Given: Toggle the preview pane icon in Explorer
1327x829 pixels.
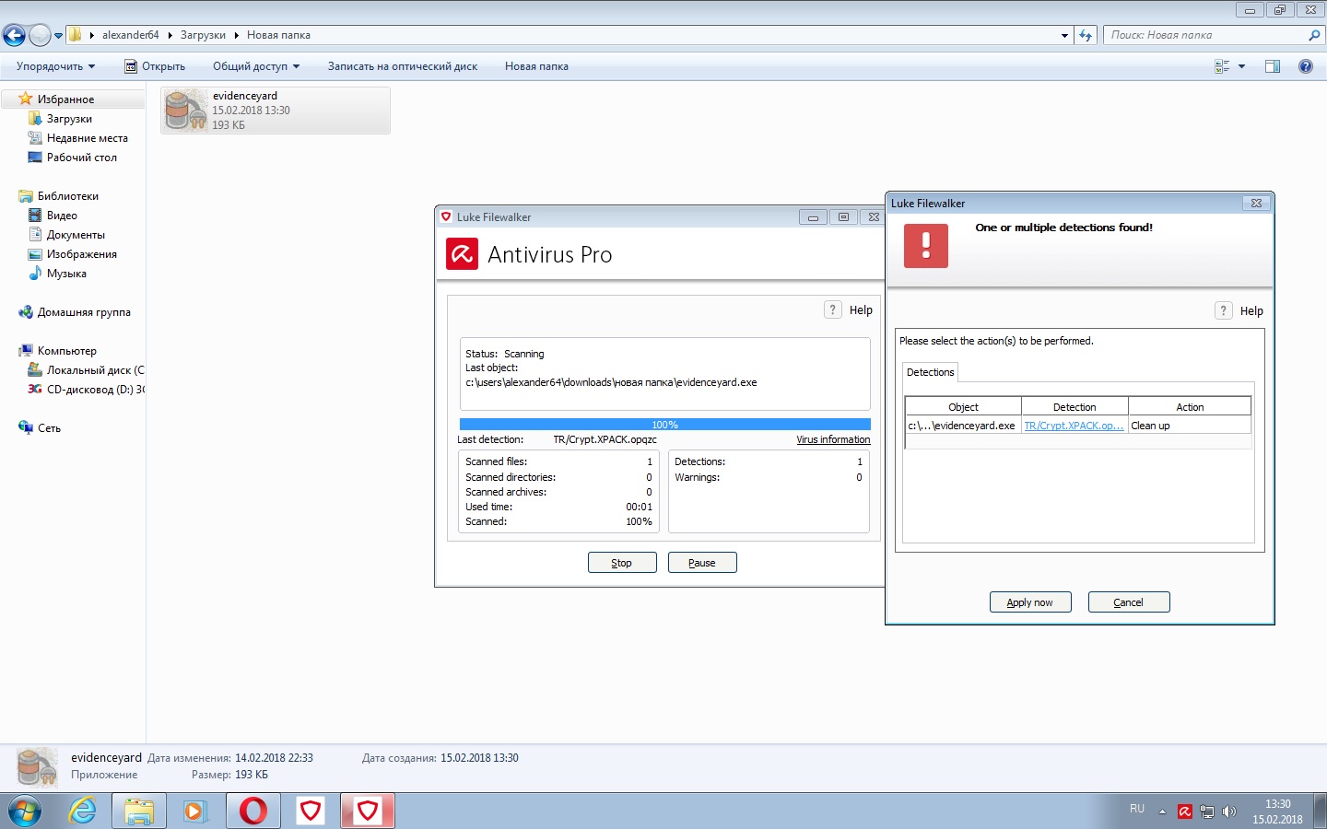Looking at the screenshot, I should click(1273, 66).
